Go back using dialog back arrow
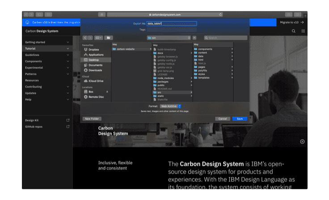329x200 pixels. click(85, 38)
